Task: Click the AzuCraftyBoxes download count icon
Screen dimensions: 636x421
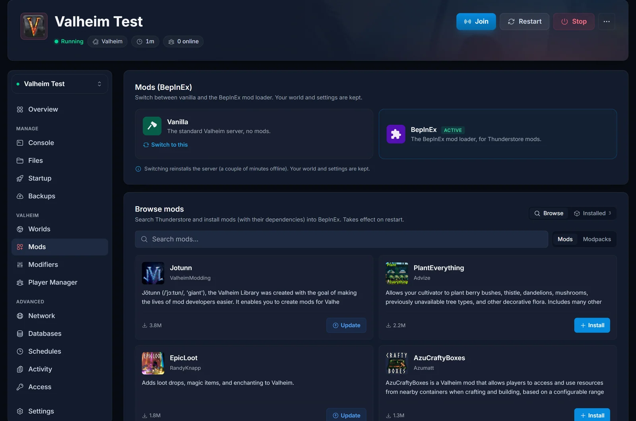Action: (x=388, y=415)
